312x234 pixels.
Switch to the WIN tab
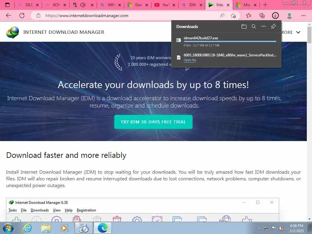tap(110, 5)
